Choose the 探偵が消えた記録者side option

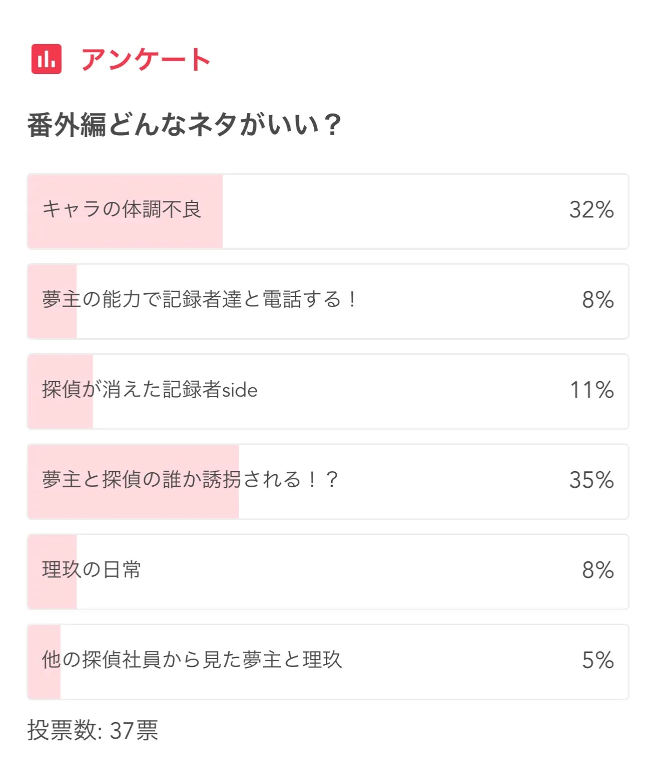coord(327,391)
